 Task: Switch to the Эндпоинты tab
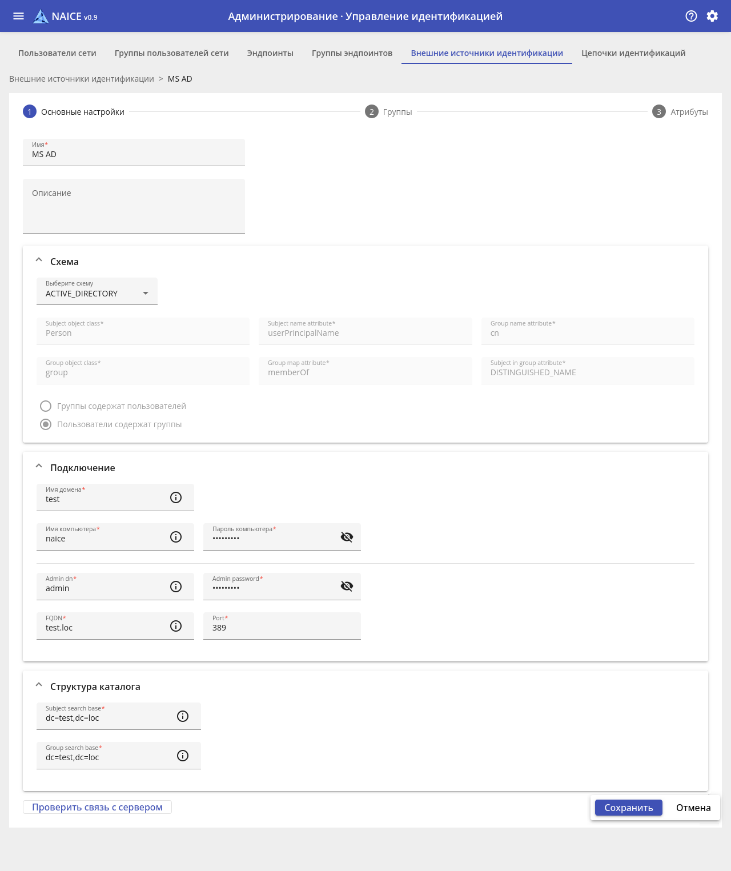pyautogui.click(x=270, y=53)
